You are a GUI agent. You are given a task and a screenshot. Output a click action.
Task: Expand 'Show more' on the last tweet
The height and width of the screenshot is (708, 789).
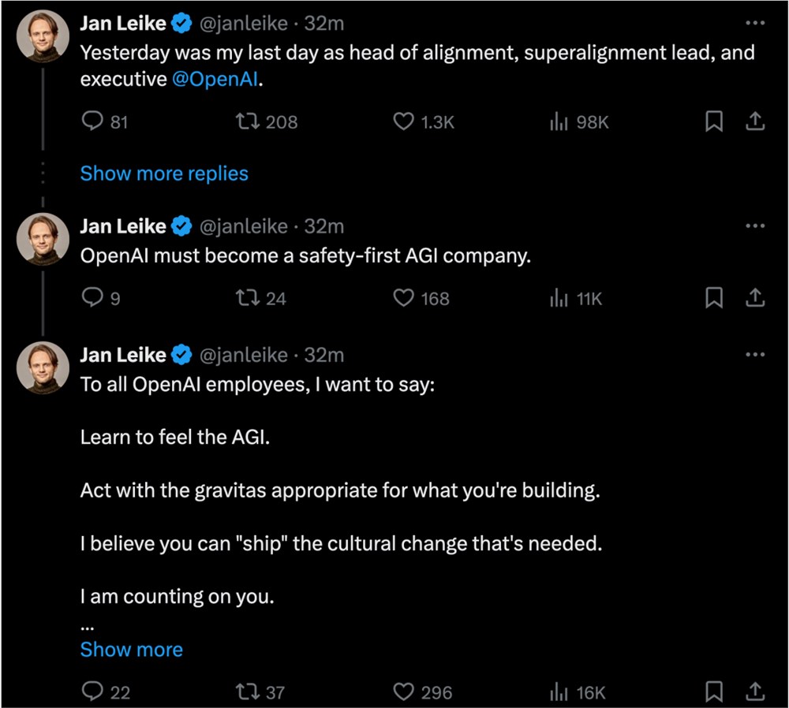(131, 650)
